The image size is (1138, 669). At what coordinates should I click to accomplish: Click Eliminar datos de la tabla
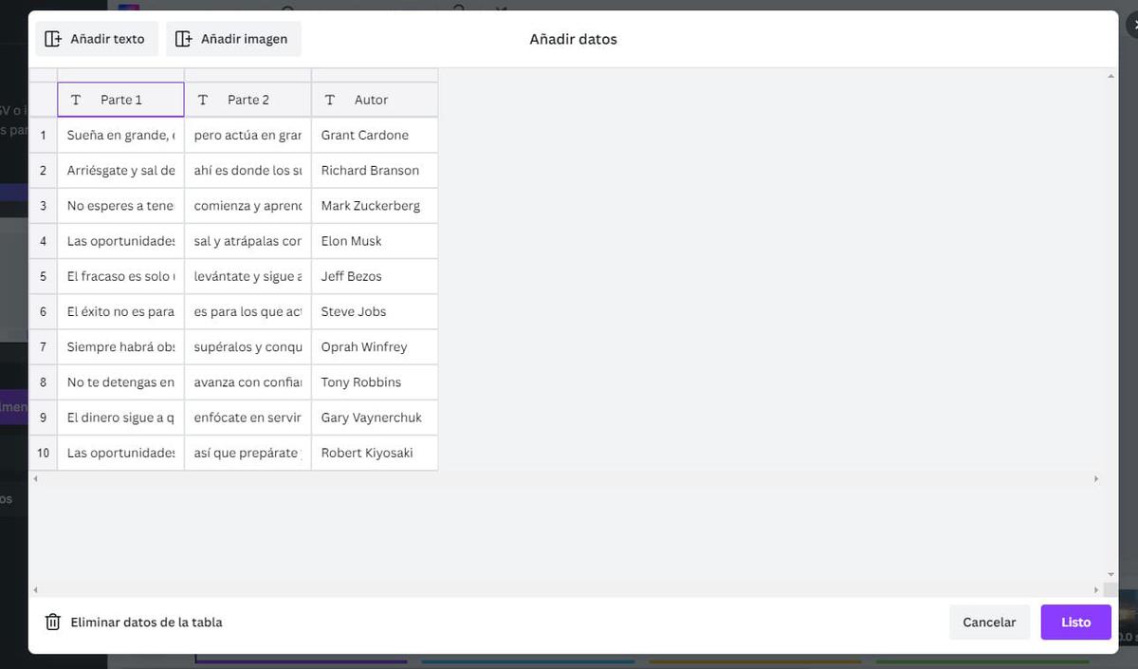coord(146,623)
